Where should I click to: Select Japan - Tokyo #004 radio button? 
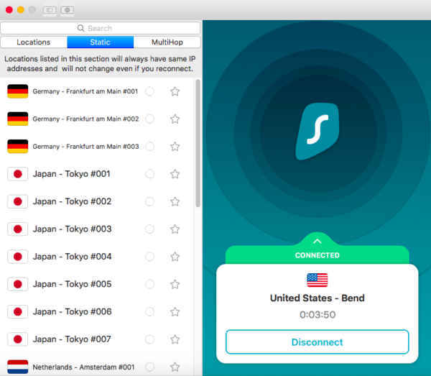coord(150,257)
